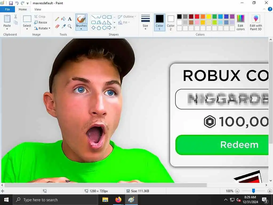Pick the pink color swatch
Viewport: 273px width, 205px height.
coord(197,22)
